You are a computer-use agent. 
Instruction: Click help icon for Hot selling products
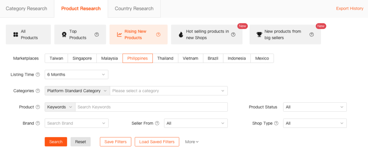coord(233,34)
